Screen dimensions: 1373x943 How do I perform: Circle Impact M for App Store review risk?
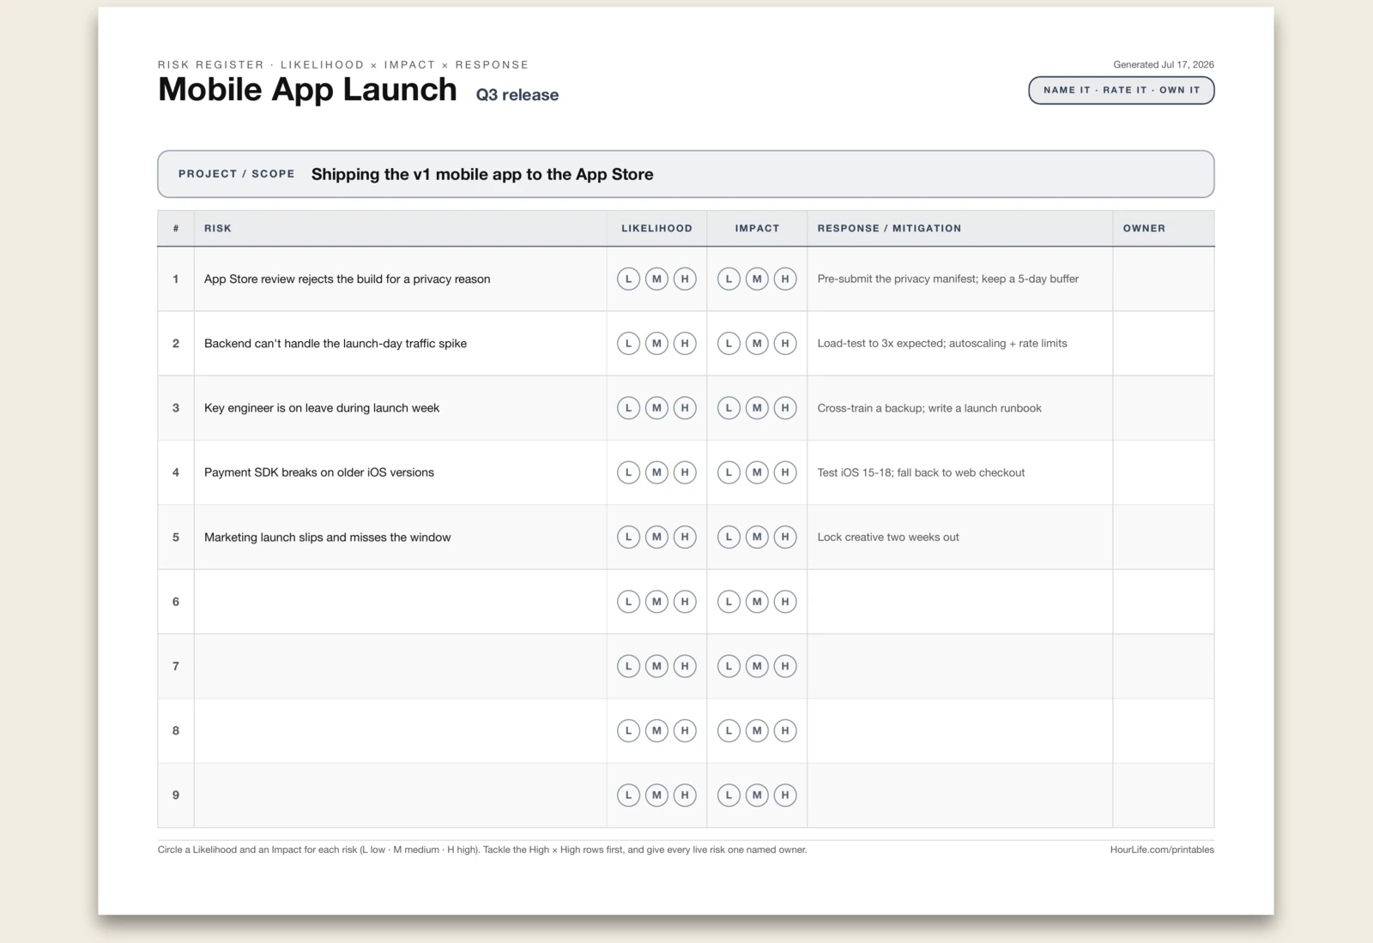click(x=757, y=279)
